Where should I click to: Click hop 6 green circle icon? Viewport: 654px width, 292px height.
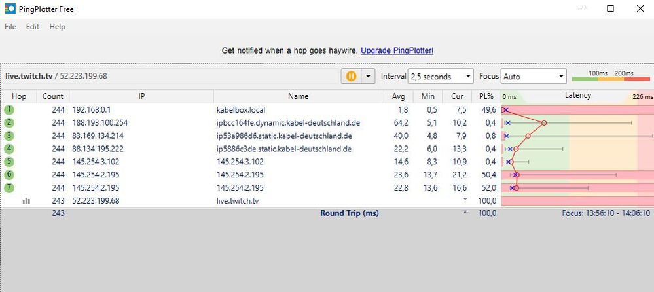click(9, 175)
